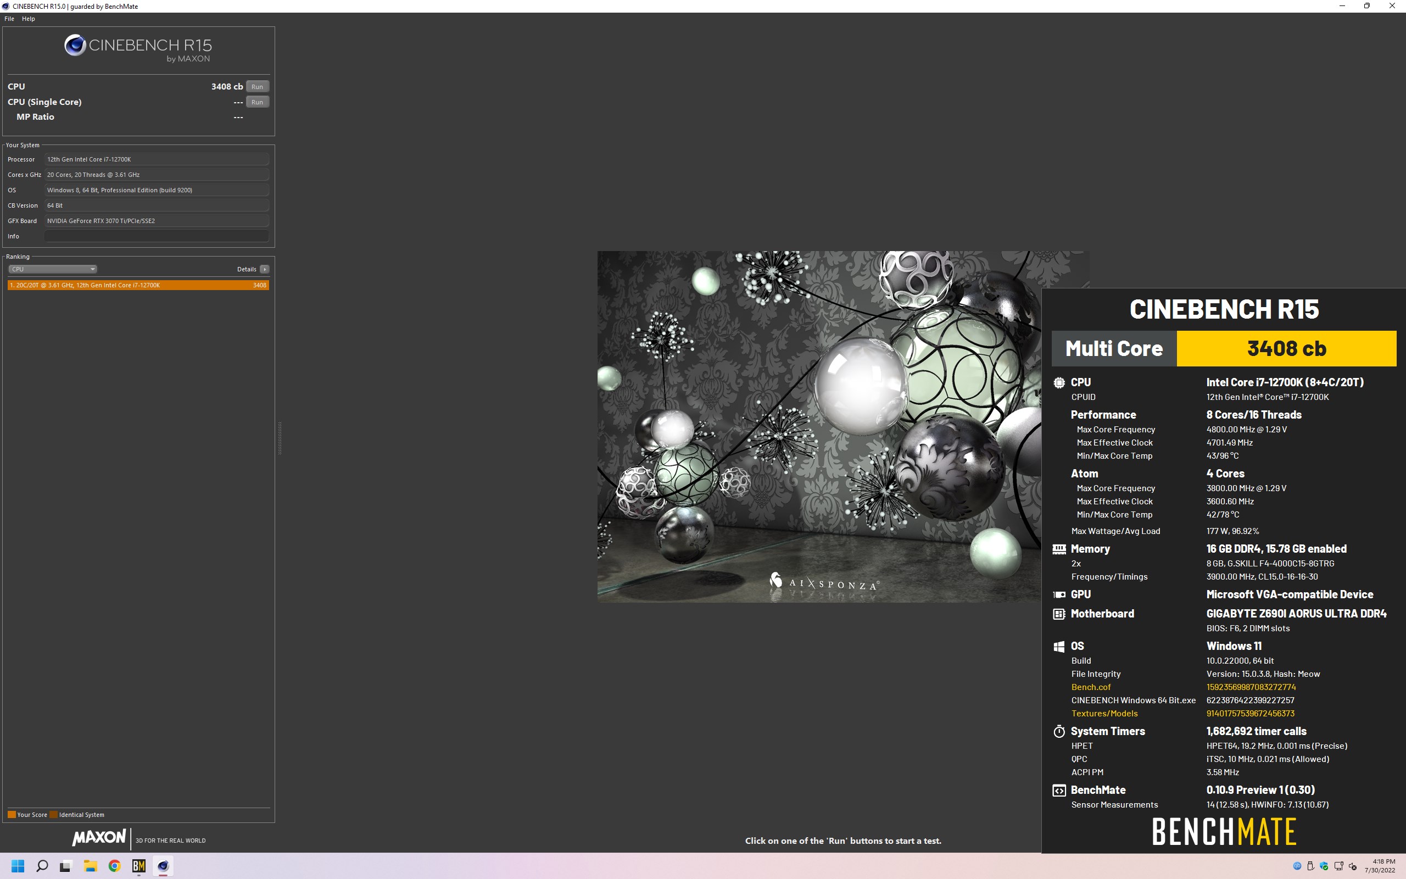Click the orange Your Score legend swatch

coord(12,815)
